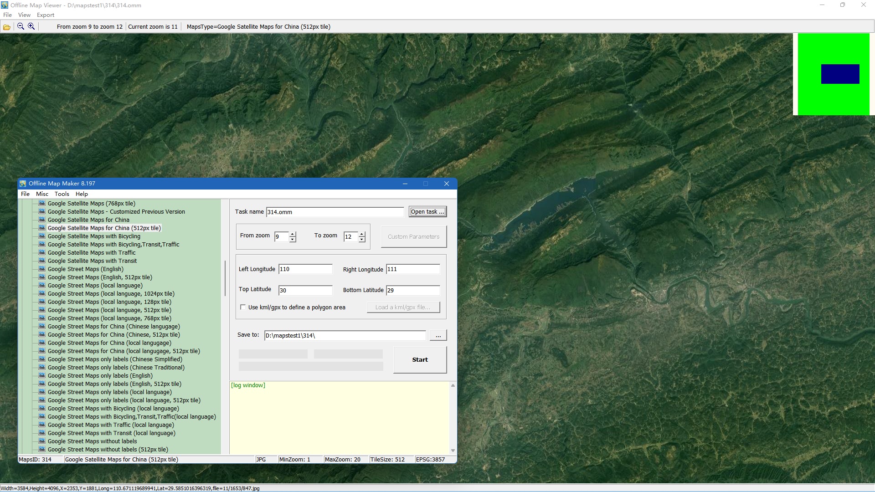Zoom out with the magnifier minus icon
Viewport: 875px width, 492px height.
(x=21, y=26)
